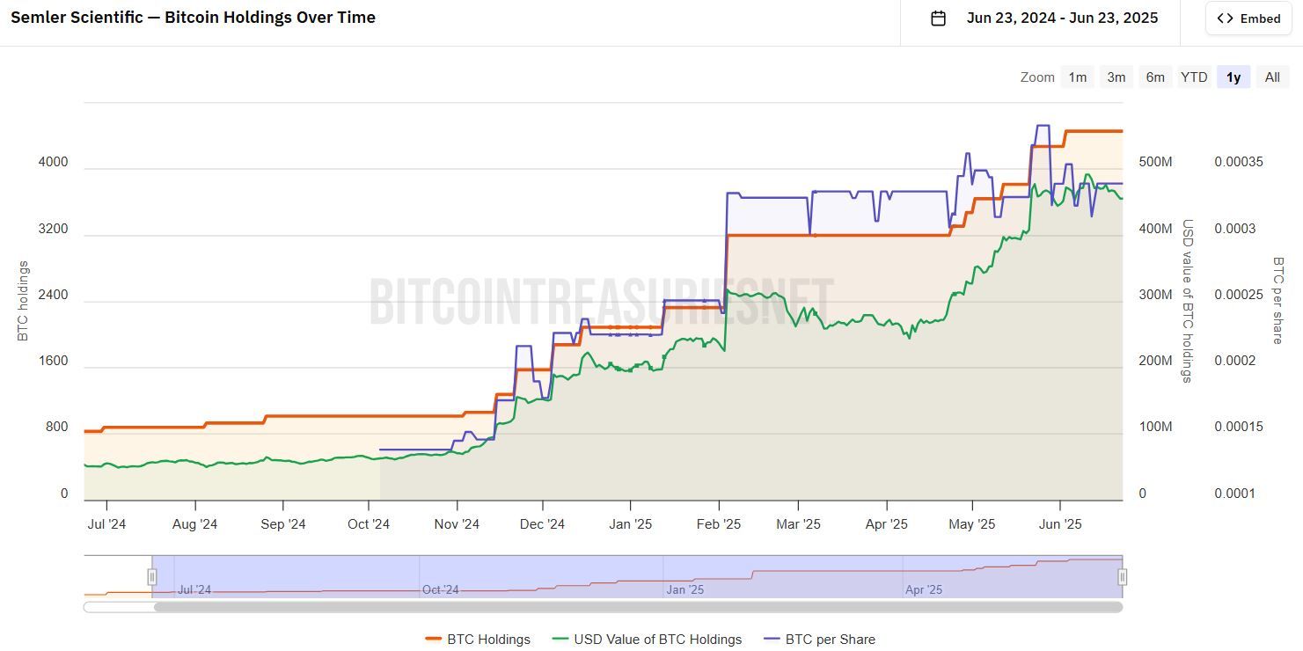Click the 500M USD axis value
Viewport: 1303px width, 651px height.
point(1156,162)
